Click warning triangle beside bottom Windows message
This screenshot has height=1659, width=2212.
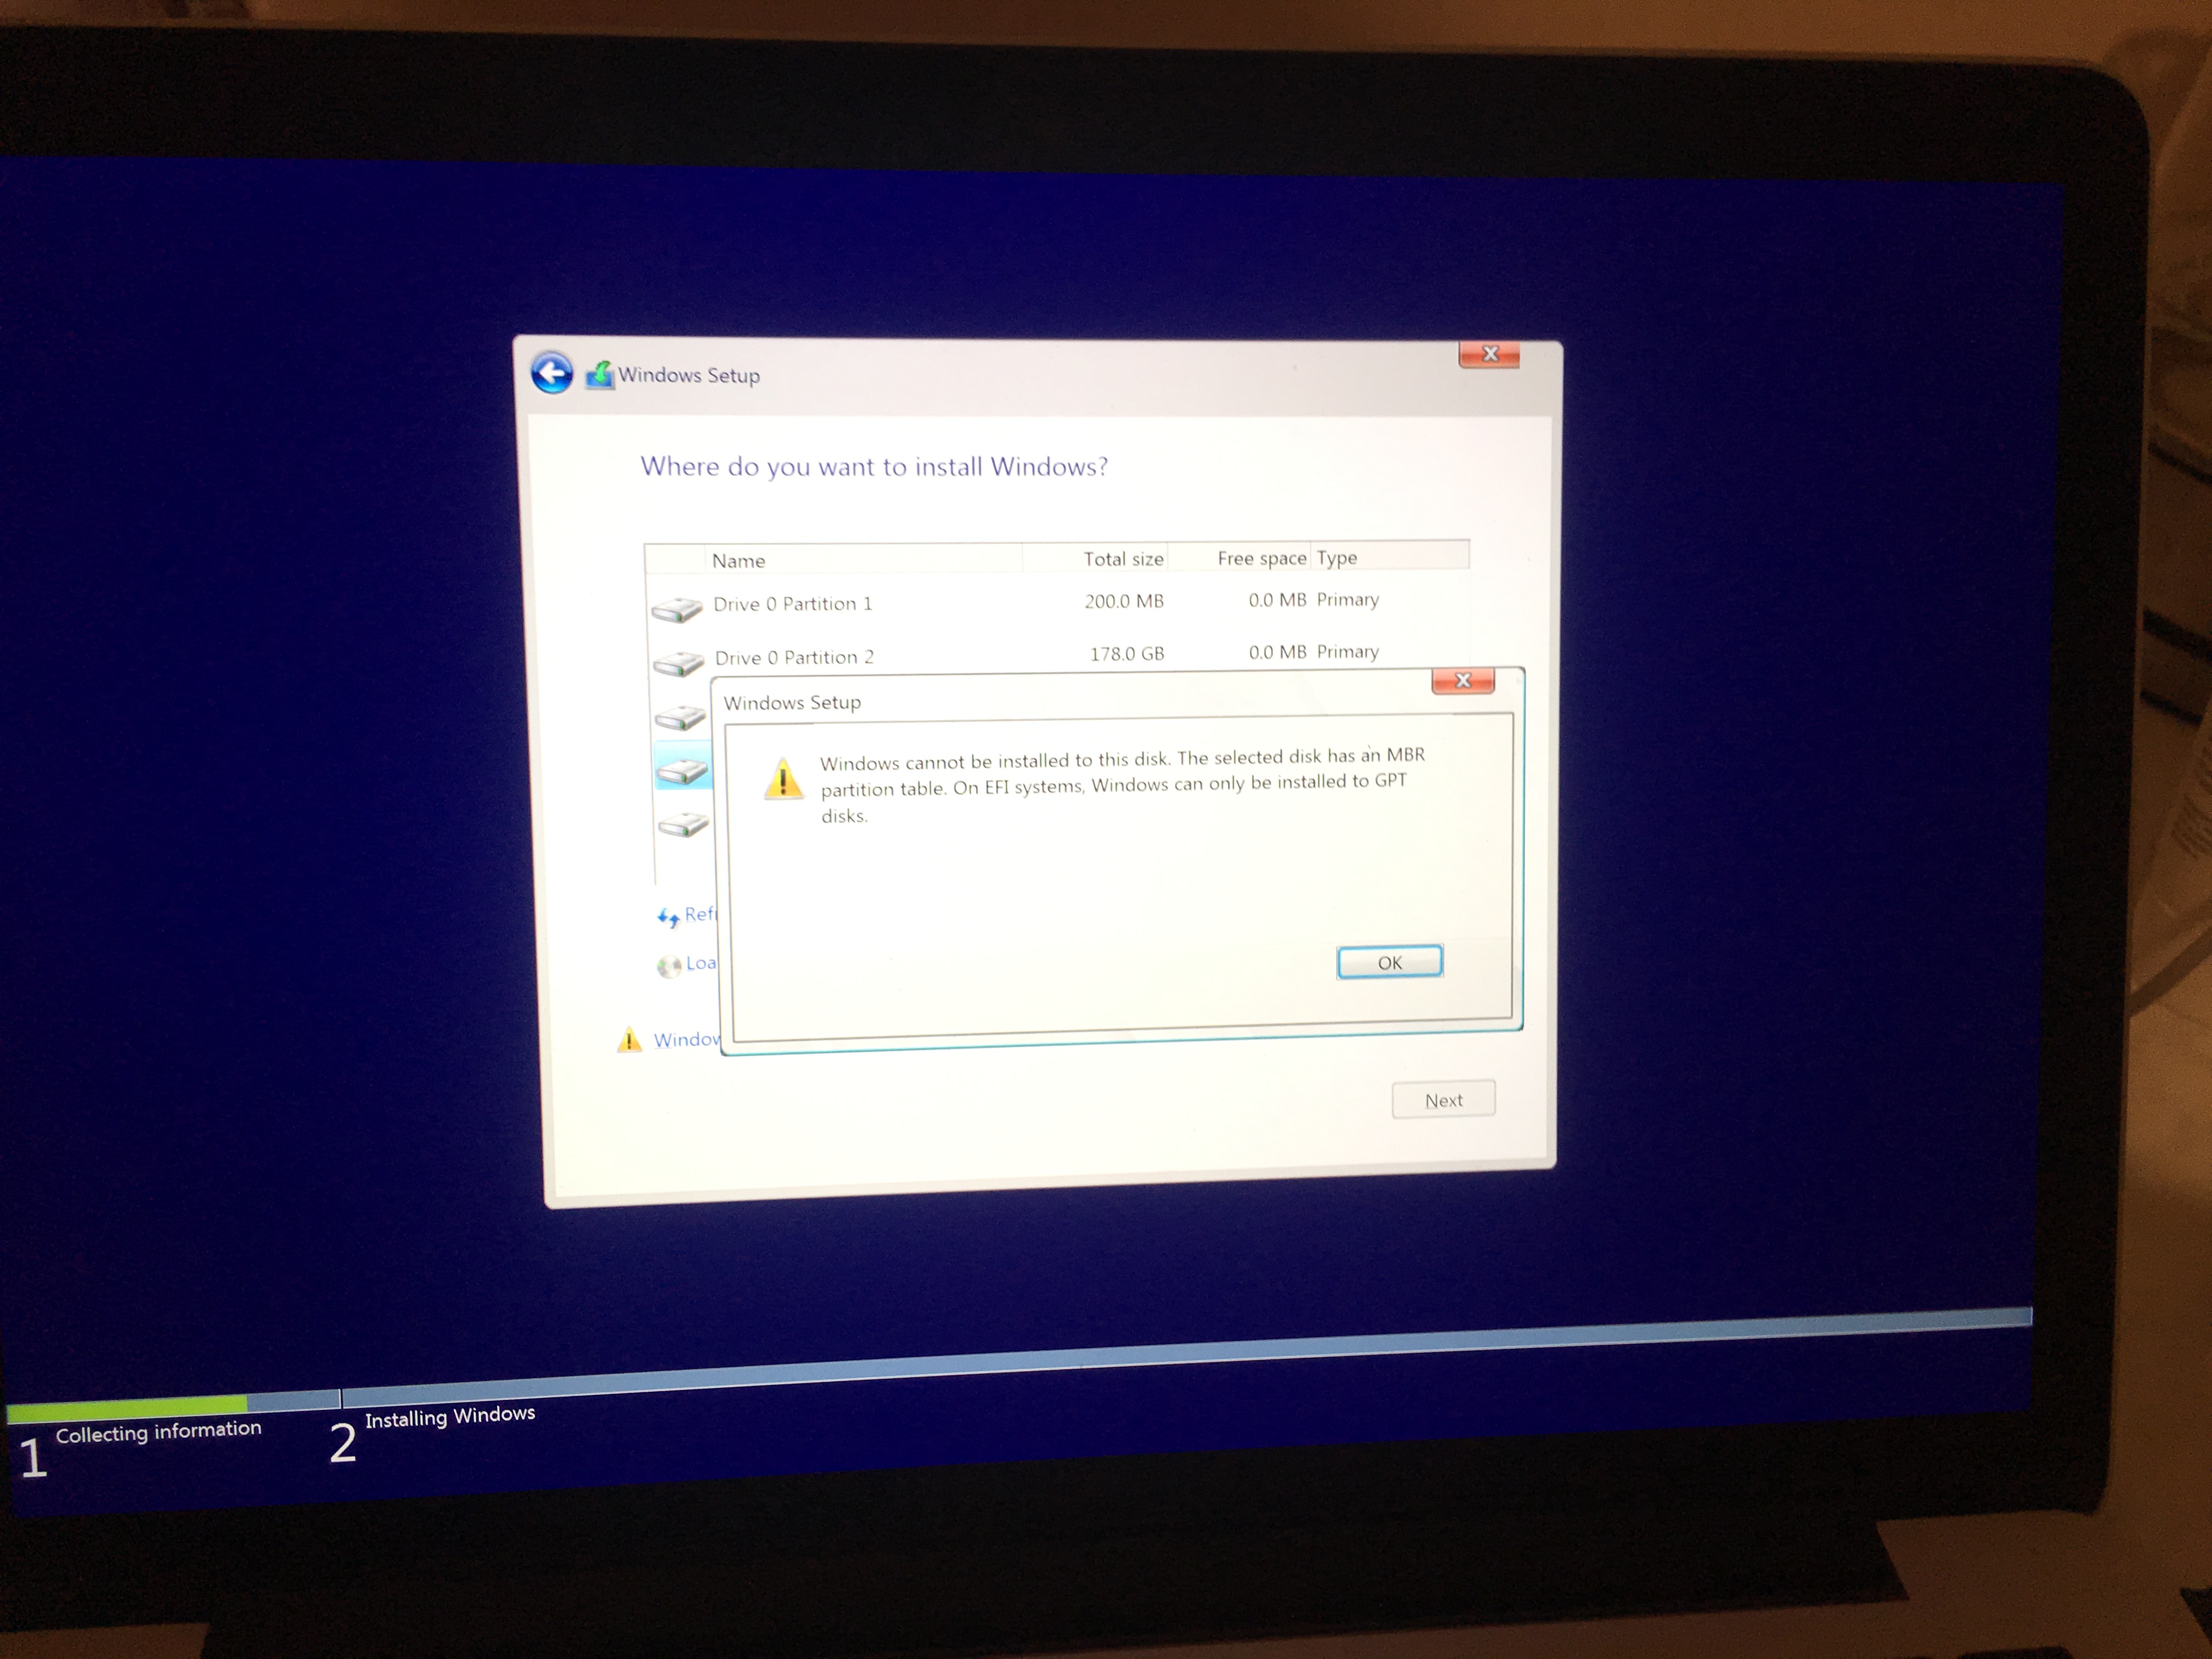pos(629,1040)
